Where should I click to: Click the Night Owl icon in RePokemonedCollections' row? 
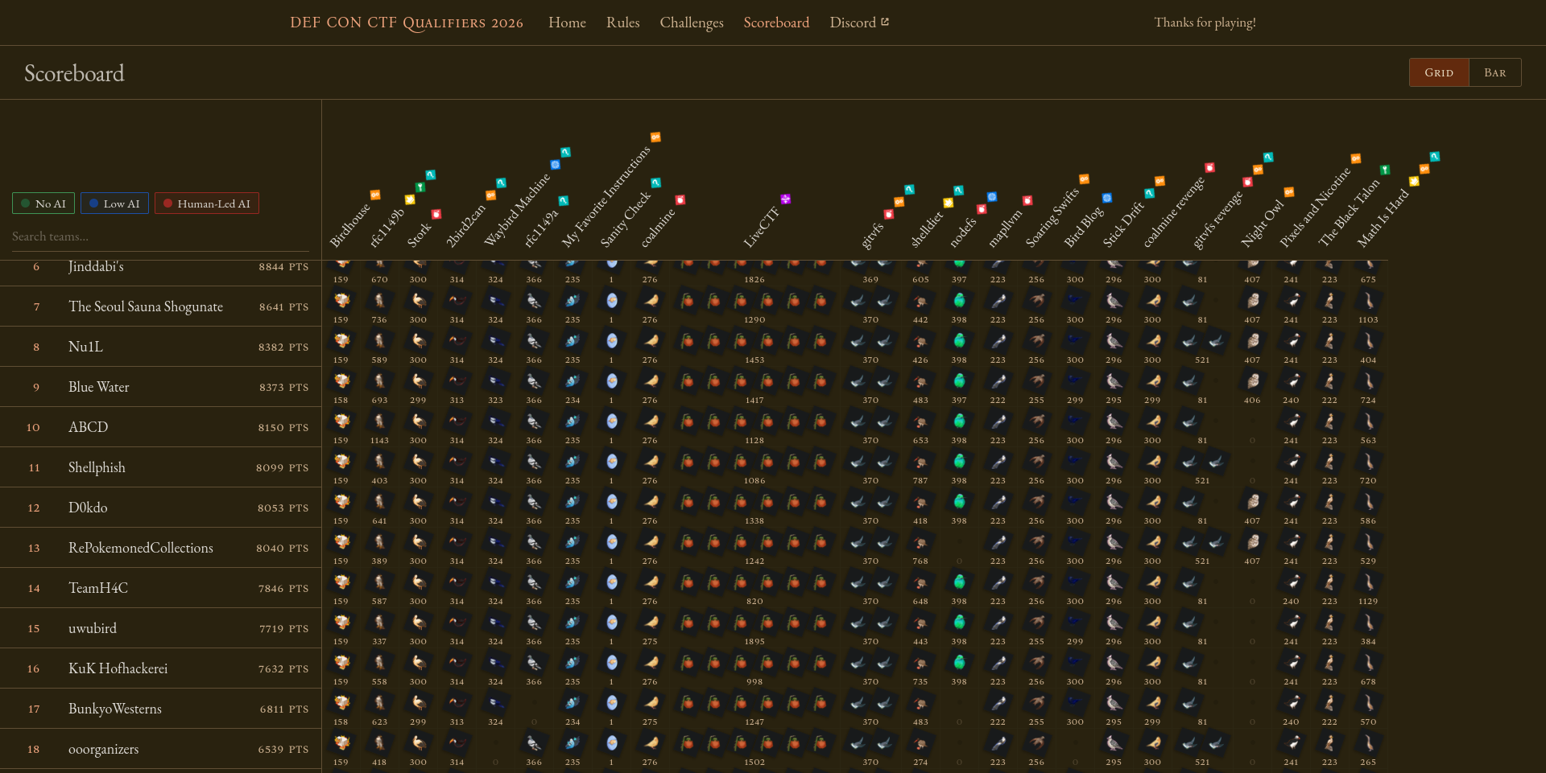pos(1252,541)
